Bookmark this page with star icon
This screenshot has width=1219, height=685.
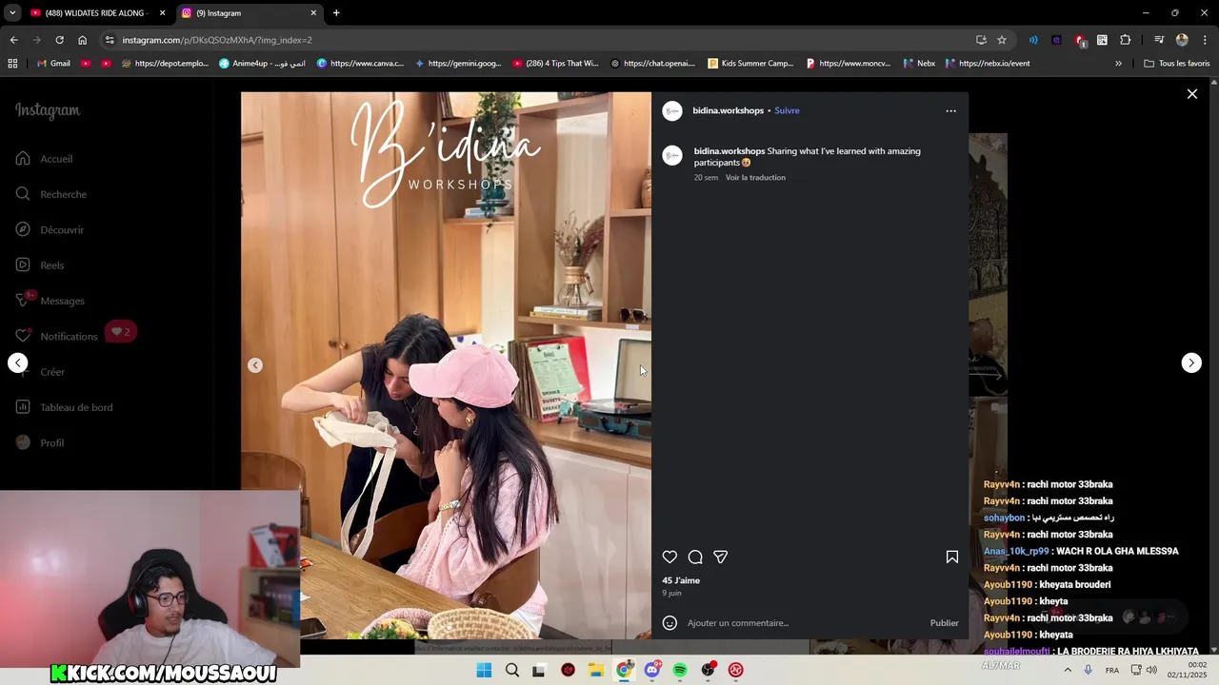pyautogui.click(x=1002, y=40)
